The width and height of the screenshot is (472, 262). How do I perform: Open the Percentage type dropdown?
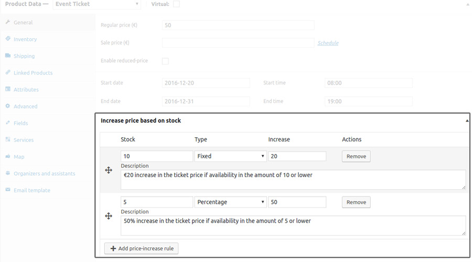click(230, 202)
